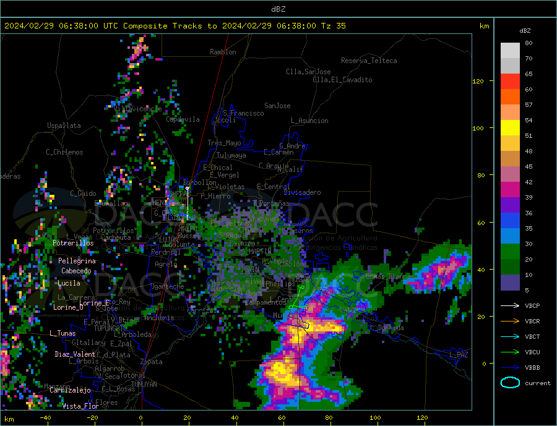Click the 'C_Guido' map label
Viewport: 557px width, 426px height.
tap(83, 194)
